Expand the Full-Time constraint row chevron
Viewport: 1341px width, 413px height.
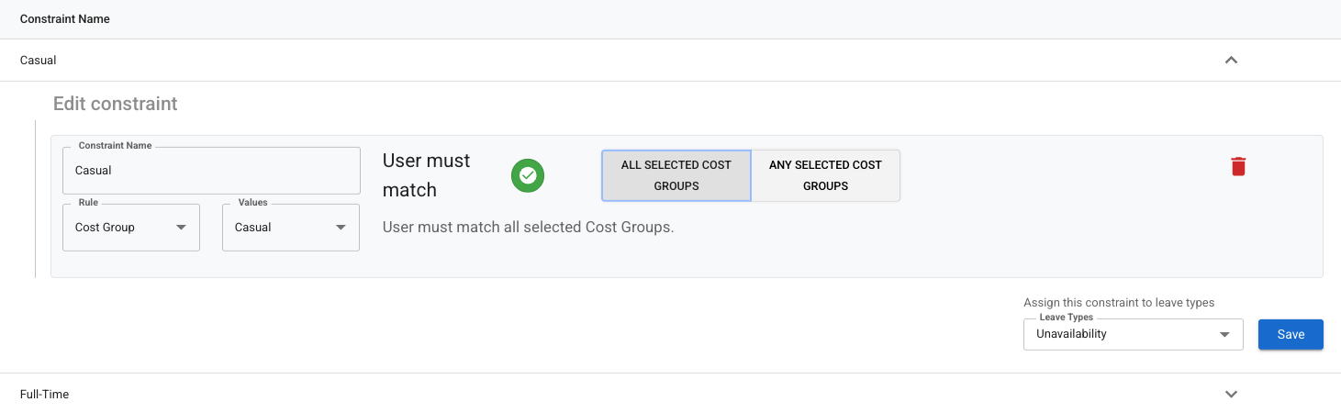1232,394
